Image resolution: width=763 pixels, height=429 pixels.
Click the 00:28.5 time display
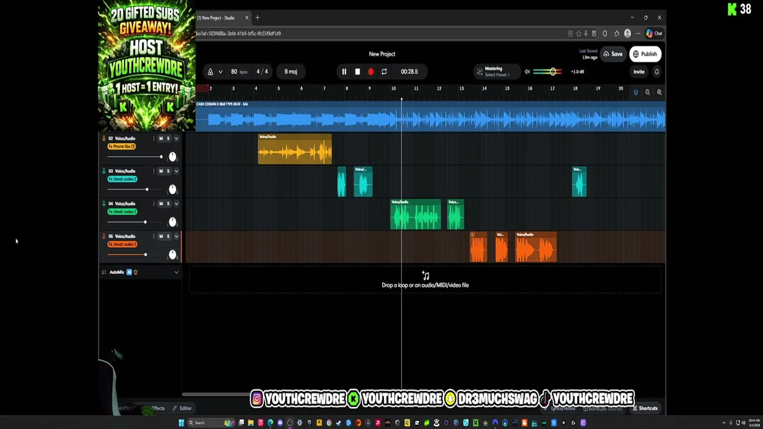[409, 71]
